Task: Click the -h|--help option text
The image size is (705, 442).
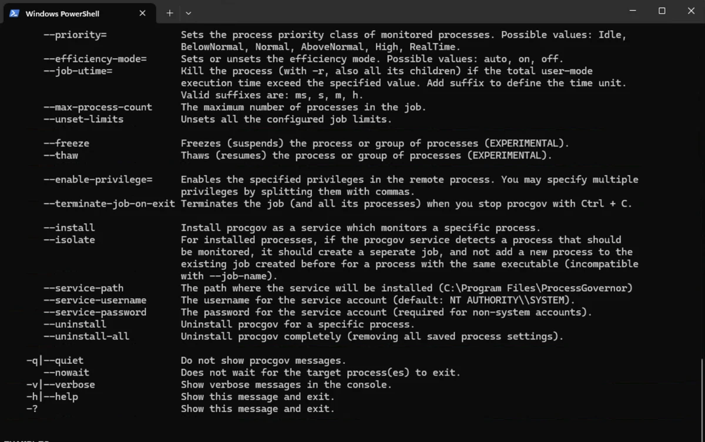Action: 52,397
